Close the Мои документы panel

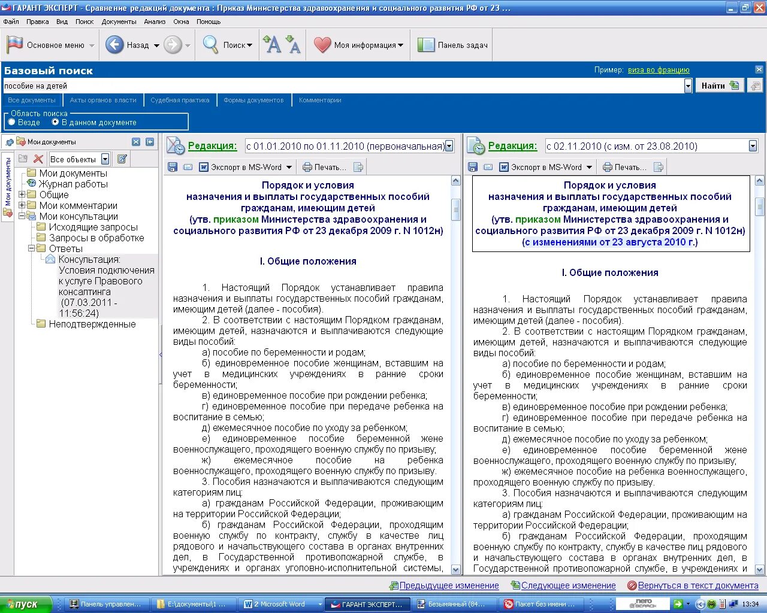point(136,142)
